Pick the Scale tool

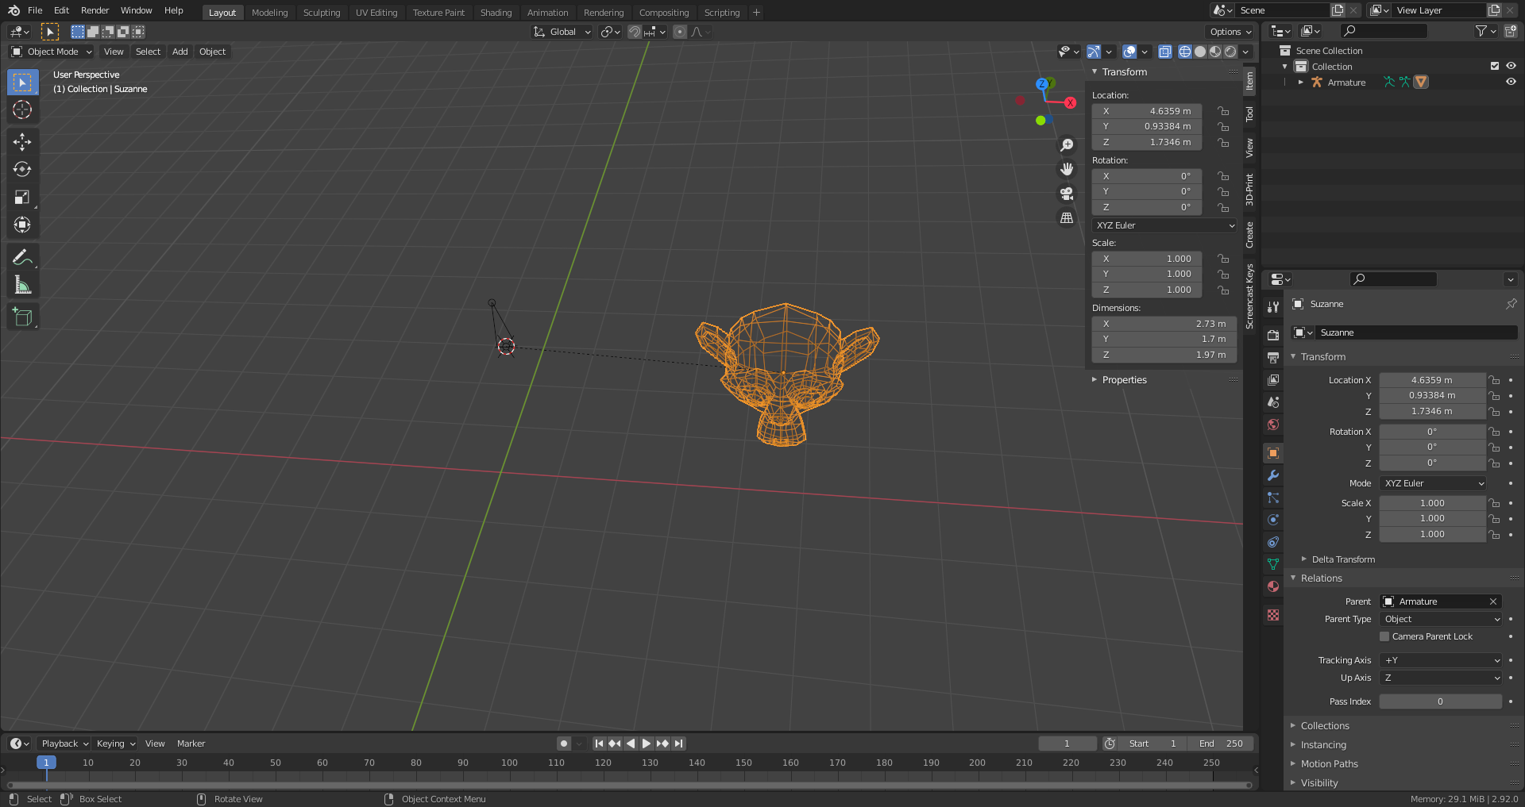22,197
